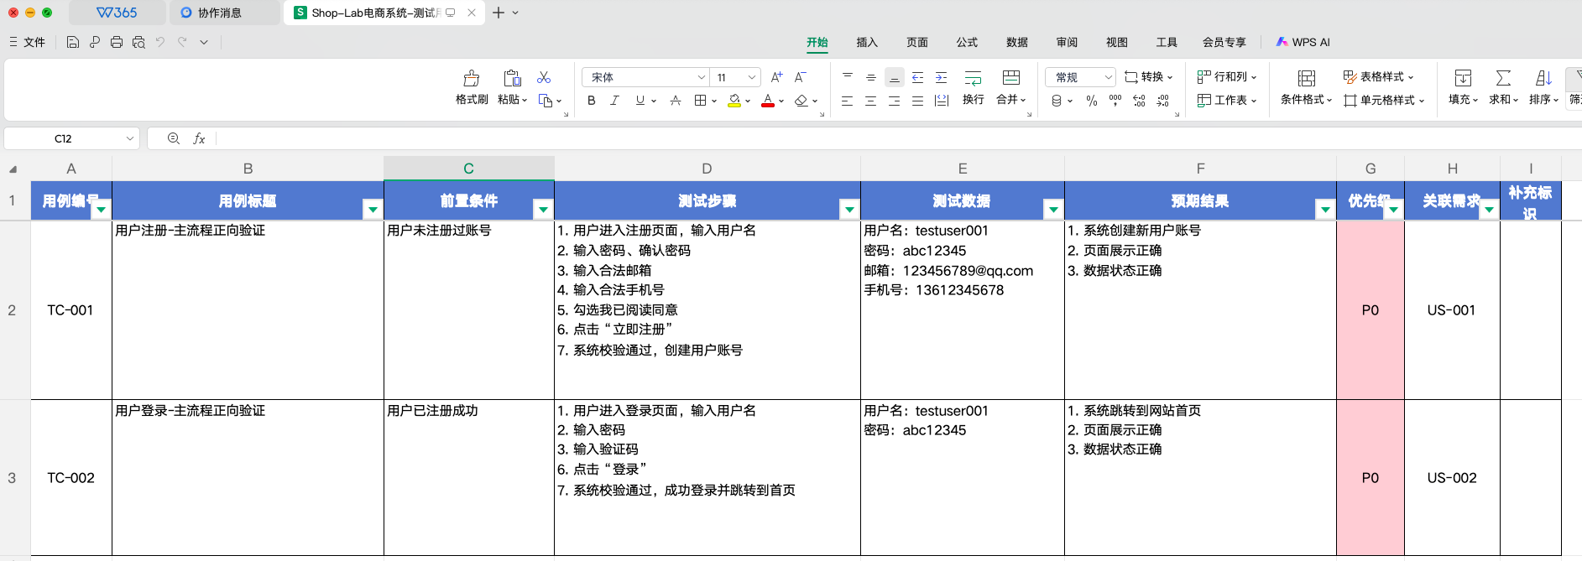This screenshot has height=561, width=1582.
Task: Switch to the 插入 ribbon tab
Action: pos(867,42)
